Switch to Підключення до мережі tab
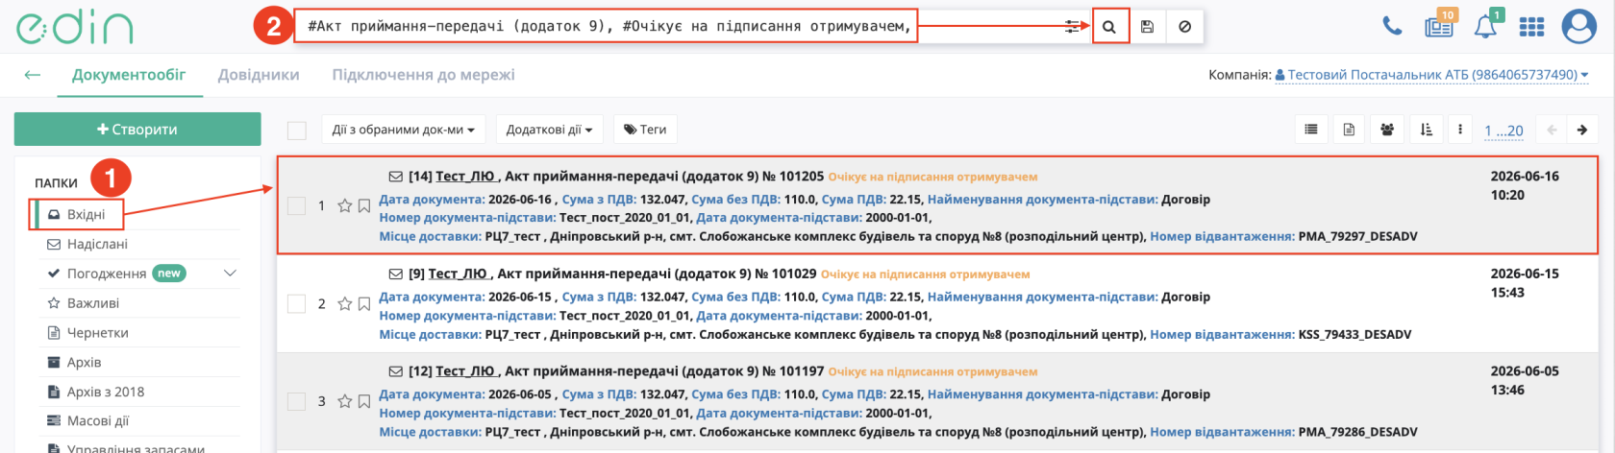This screenshot has width=1615, height=453. point(423,75)
